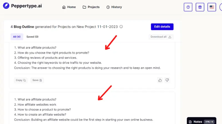The image size is (222, 124).
Task: Save the first blog outline
Action: click(37, 80)
